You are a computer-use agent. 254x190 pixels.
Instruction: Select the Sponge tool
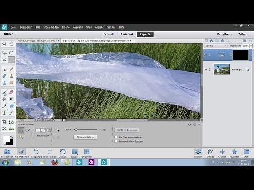click(x=11, y=83)
